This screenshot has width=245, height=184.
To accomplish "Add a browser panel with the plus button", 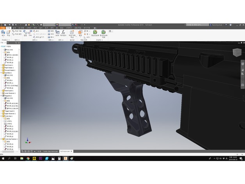I will click(8, 42).
